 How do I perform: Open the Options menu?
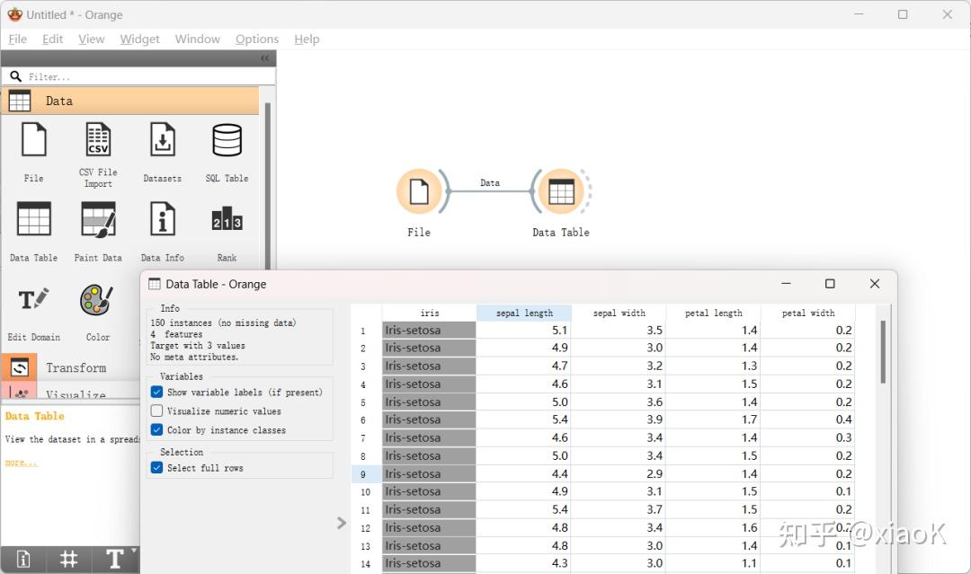[257, 39]
